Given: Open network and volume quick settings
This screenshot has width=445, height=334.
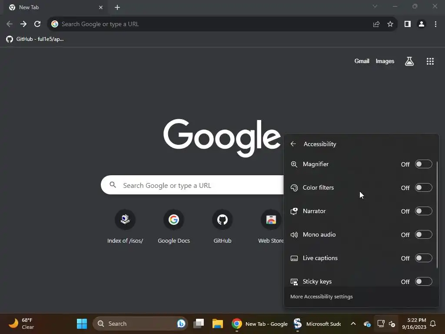Looking at the screenshot, I should 386,324.
